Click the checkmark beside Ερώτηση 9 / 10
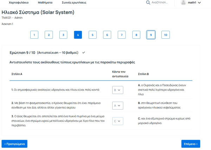This screenshot has height=150, width=211. (x=84, y=52)
